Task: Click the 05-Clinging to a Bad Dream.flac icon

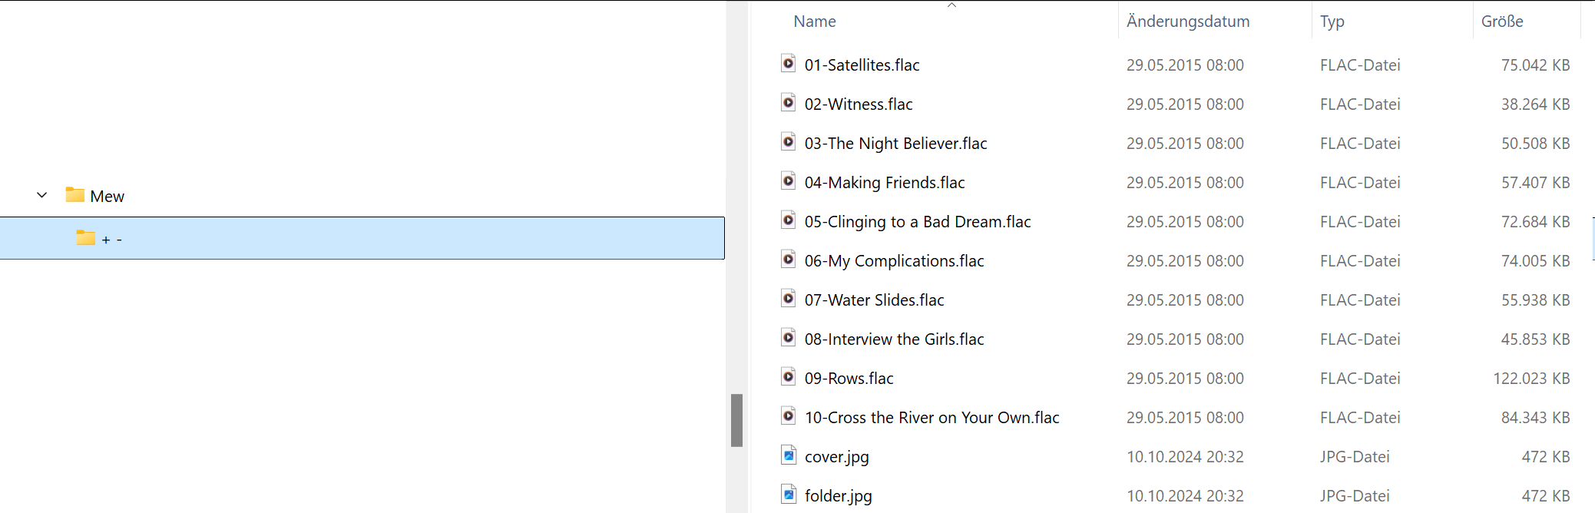Action: (x=789, y=220)
